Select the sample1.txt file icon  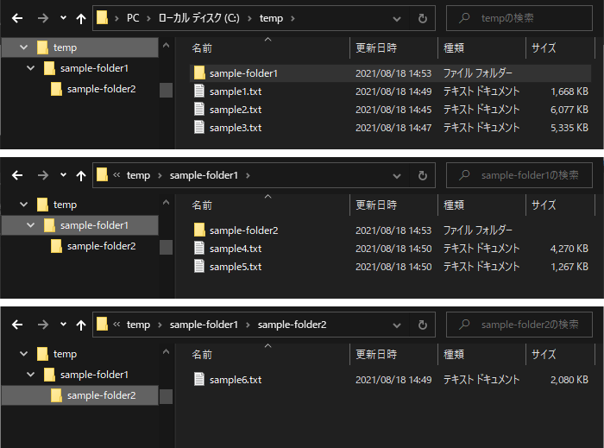[x=199, y=91]
